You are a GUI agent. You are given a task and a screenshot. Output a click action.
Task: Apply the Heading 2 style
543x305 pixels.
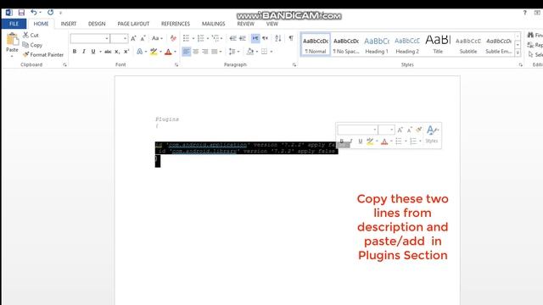pos(407,44)
